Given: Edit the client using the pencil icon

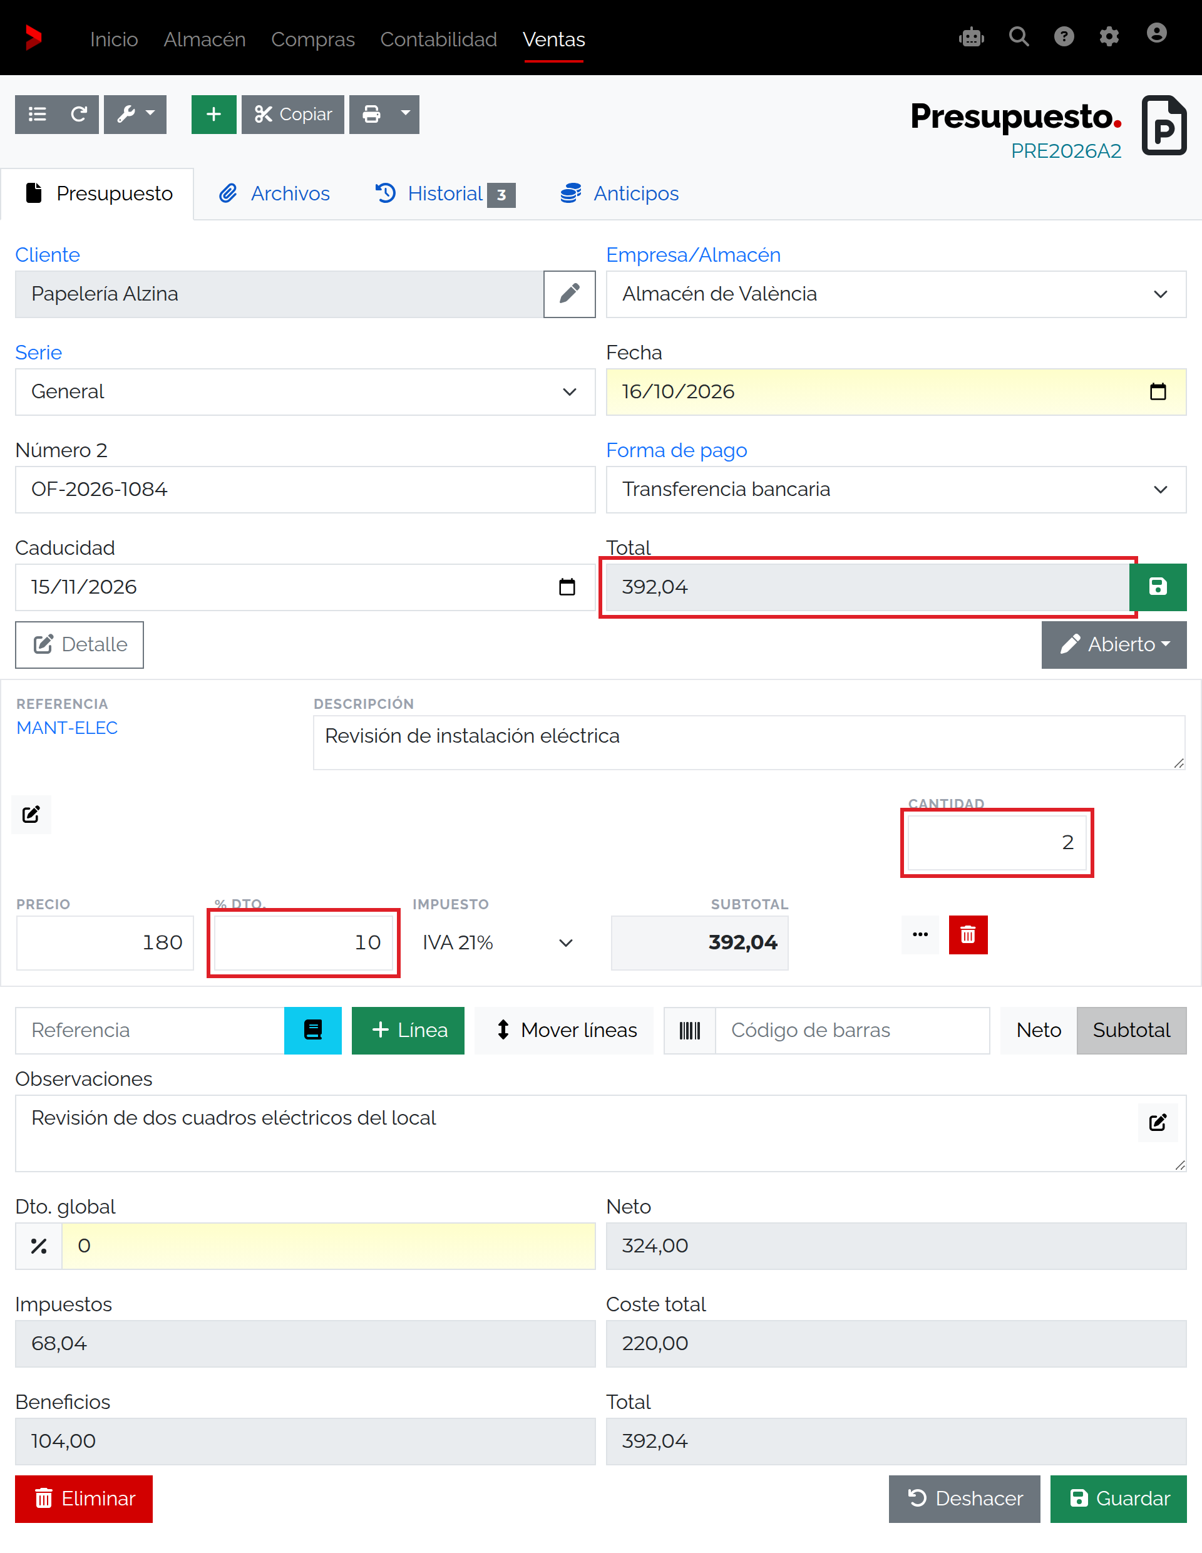Looking at the screenshot, I should pos(569,294).
